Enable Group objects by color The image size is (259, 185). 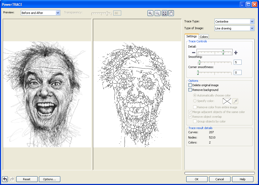pos(195,121)
